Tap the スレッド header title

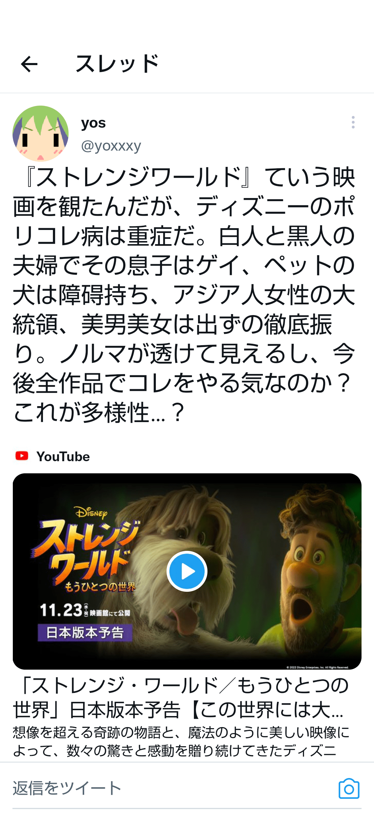pyautogui.click(x=117, y=64)
